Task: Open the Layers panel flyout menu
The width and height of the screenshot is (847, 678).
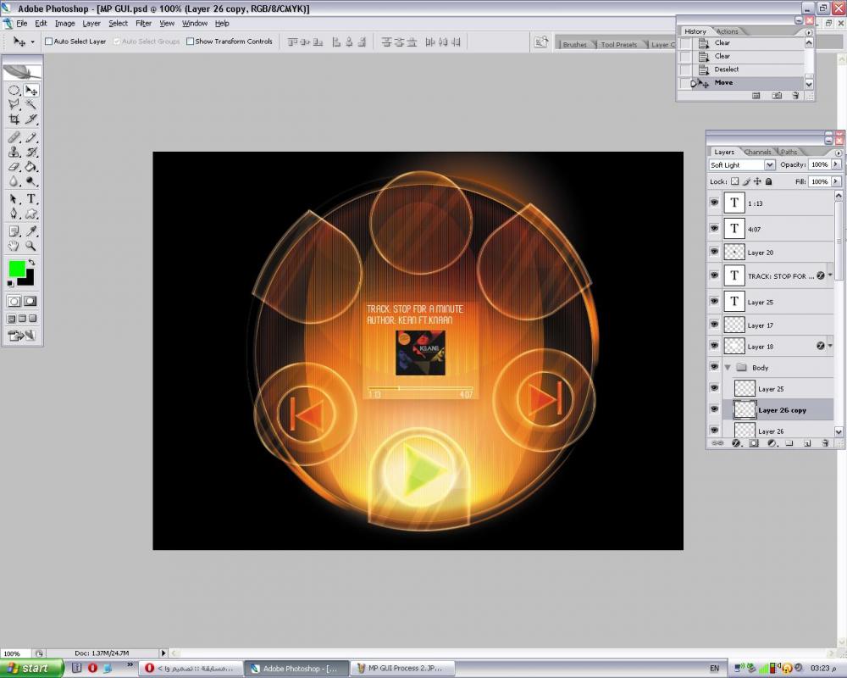Action: pyautogui.click(x=839, y=153)
